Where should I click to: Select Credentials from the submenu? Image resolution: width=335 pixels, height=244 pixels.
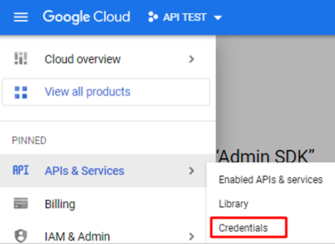pyautogui.click(x=243, y=228)
